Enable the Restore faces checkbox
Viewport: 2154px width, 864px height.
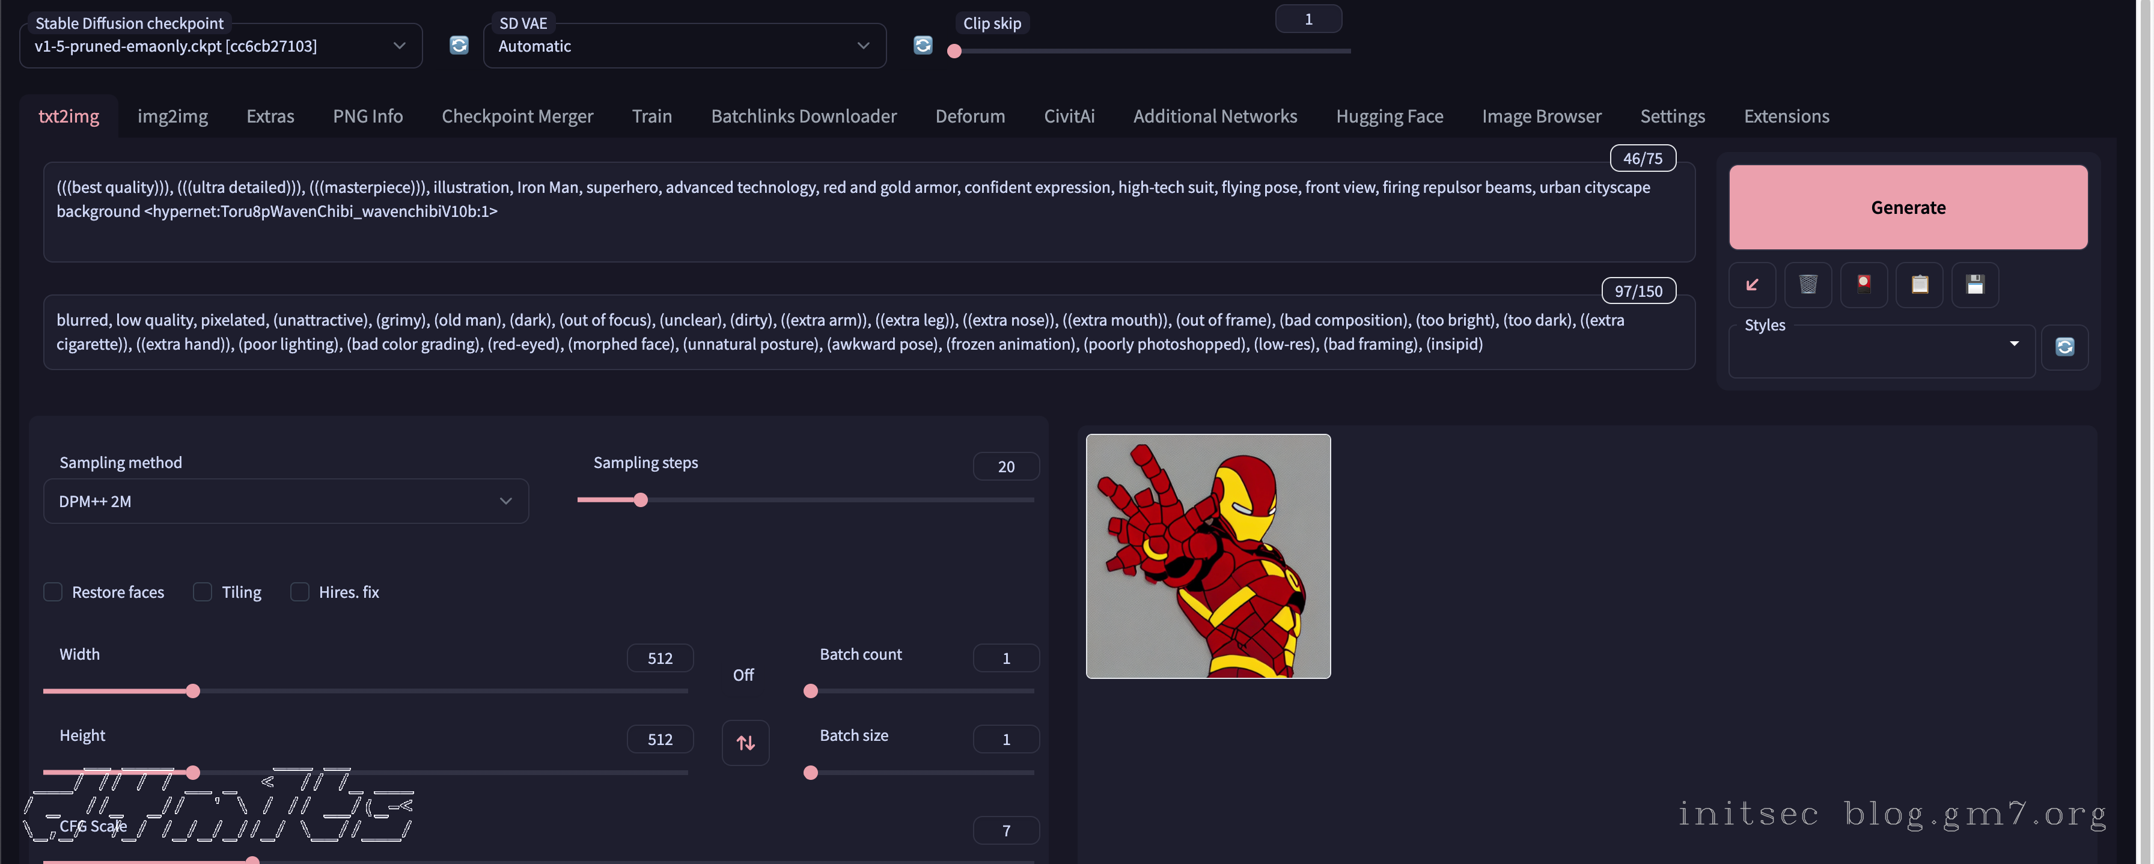pyautogui.click(x=53, y=592)
